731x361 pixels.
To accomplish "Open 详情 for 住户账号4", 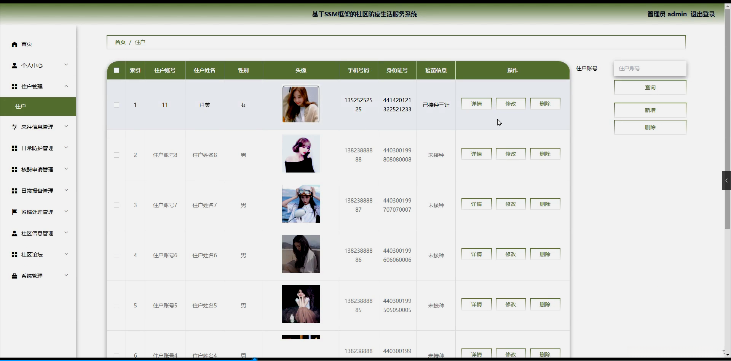I will (x=476, y=354).
